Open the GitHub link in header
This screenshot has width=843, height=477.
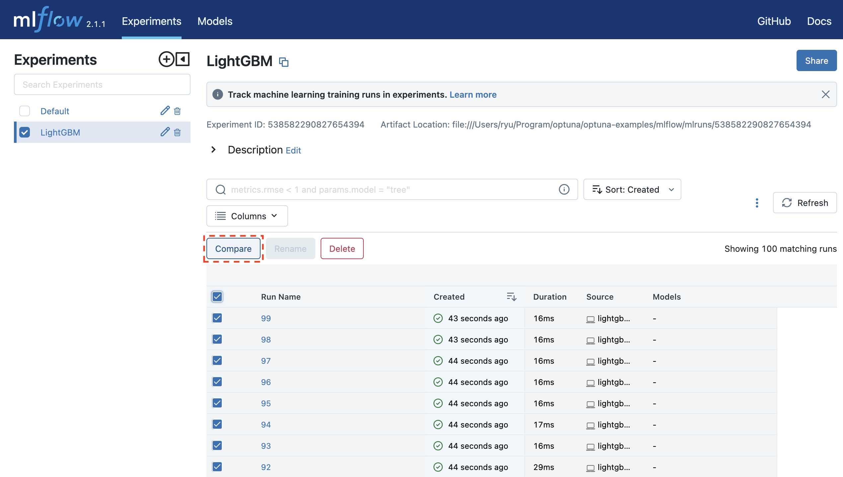pyautogui.click(x=774, y=21)
